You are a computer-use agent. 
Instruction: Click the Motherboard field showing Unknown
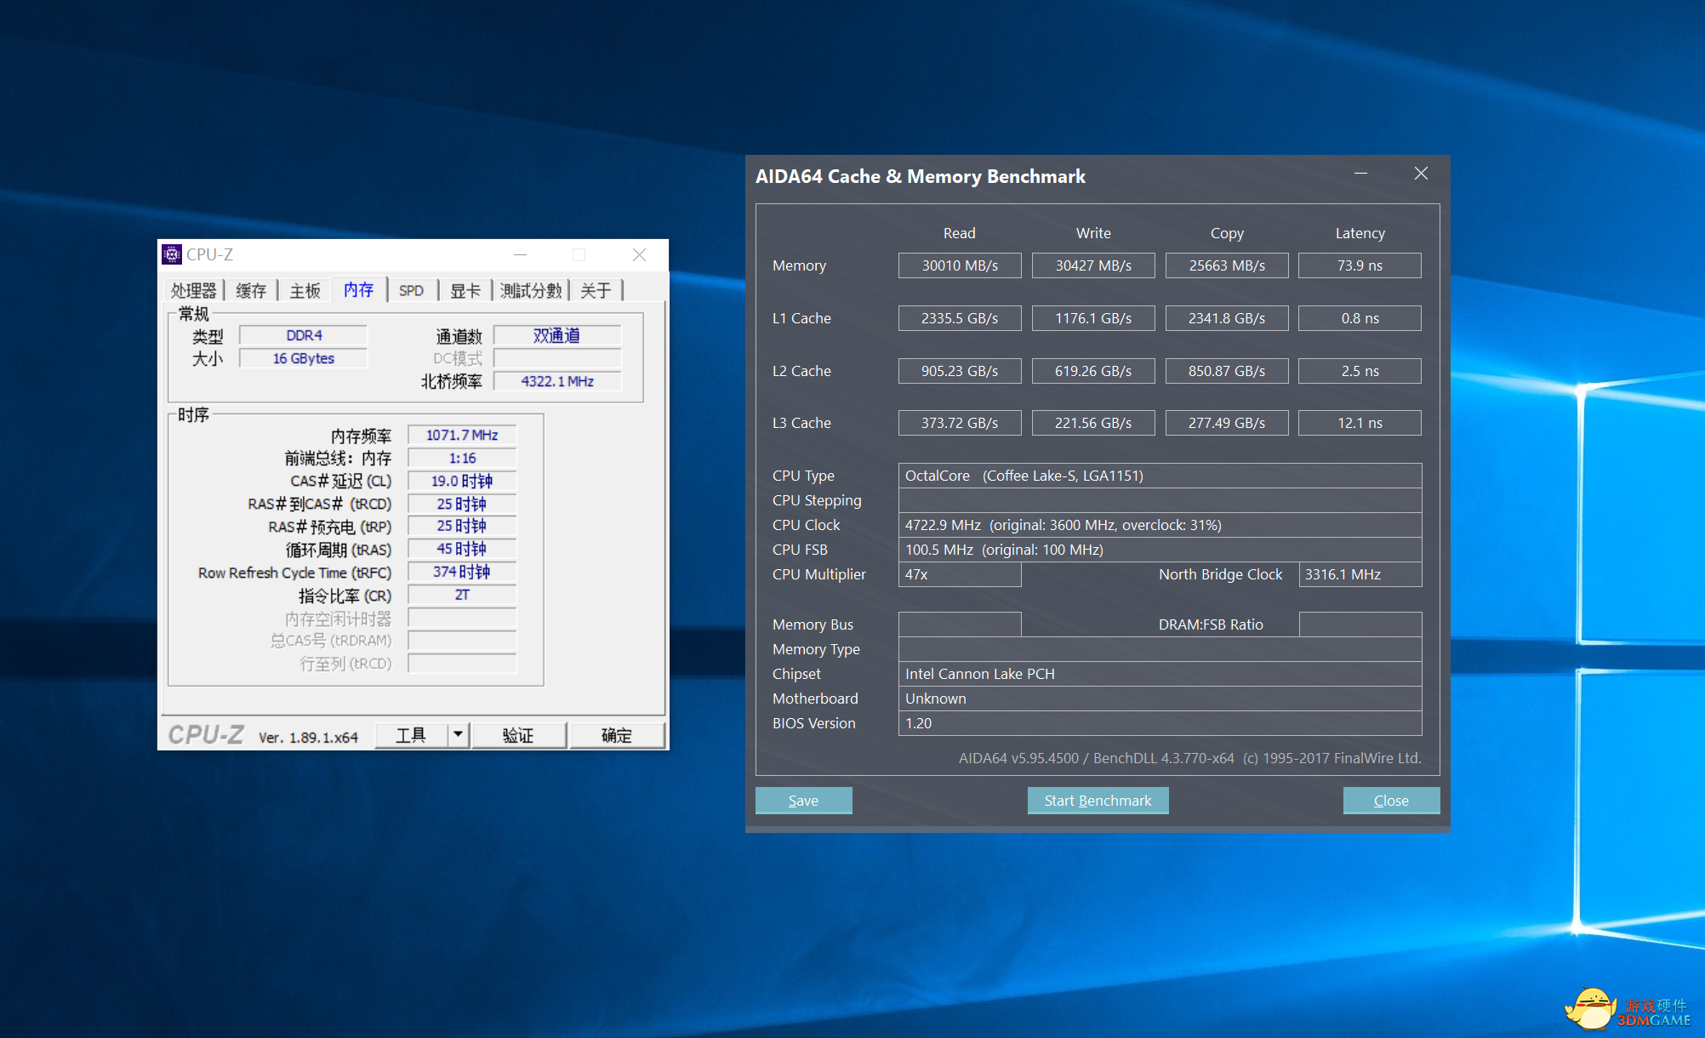pos(1160,699)
